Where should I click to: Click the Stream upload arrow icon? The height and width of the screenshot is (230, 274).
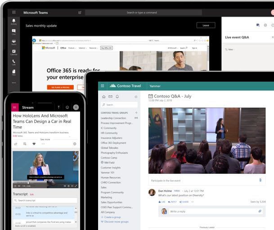58,107
